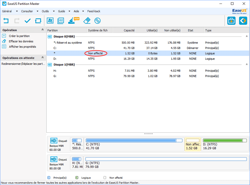250x185 pixels.
Task: Click the EaseUS logo at top right
Action: tap(240, 11)
